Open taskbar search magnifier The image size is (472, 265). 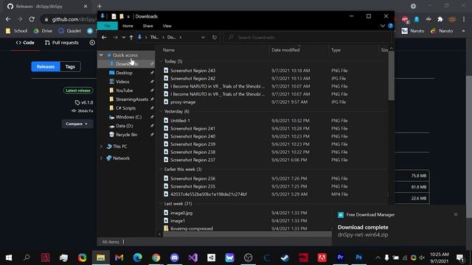click(27, 258)
